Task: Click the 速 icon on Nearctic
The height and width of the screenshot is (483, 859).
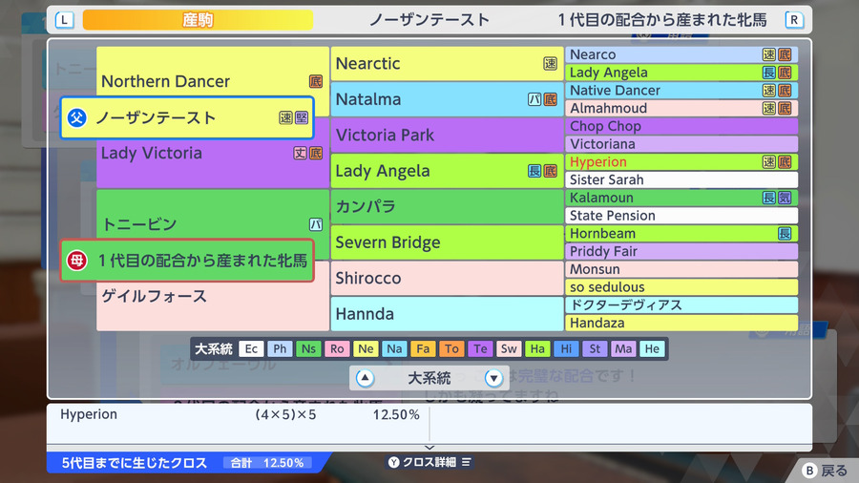Action: click(550, 64)
